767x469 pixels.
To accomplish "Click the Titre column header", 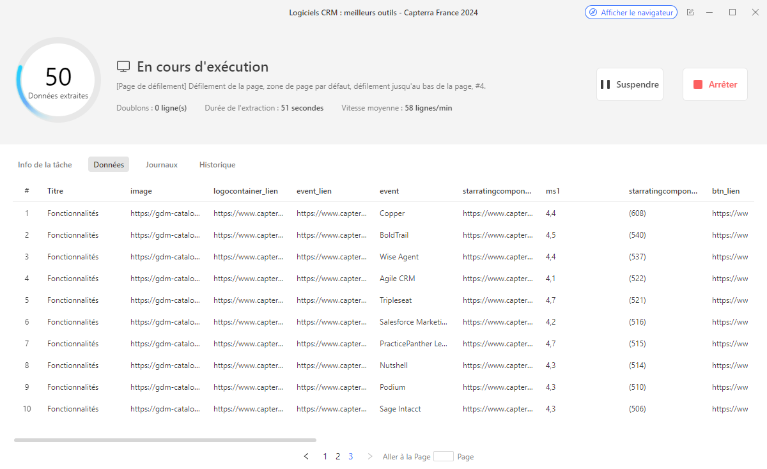I will pos(55,190).
